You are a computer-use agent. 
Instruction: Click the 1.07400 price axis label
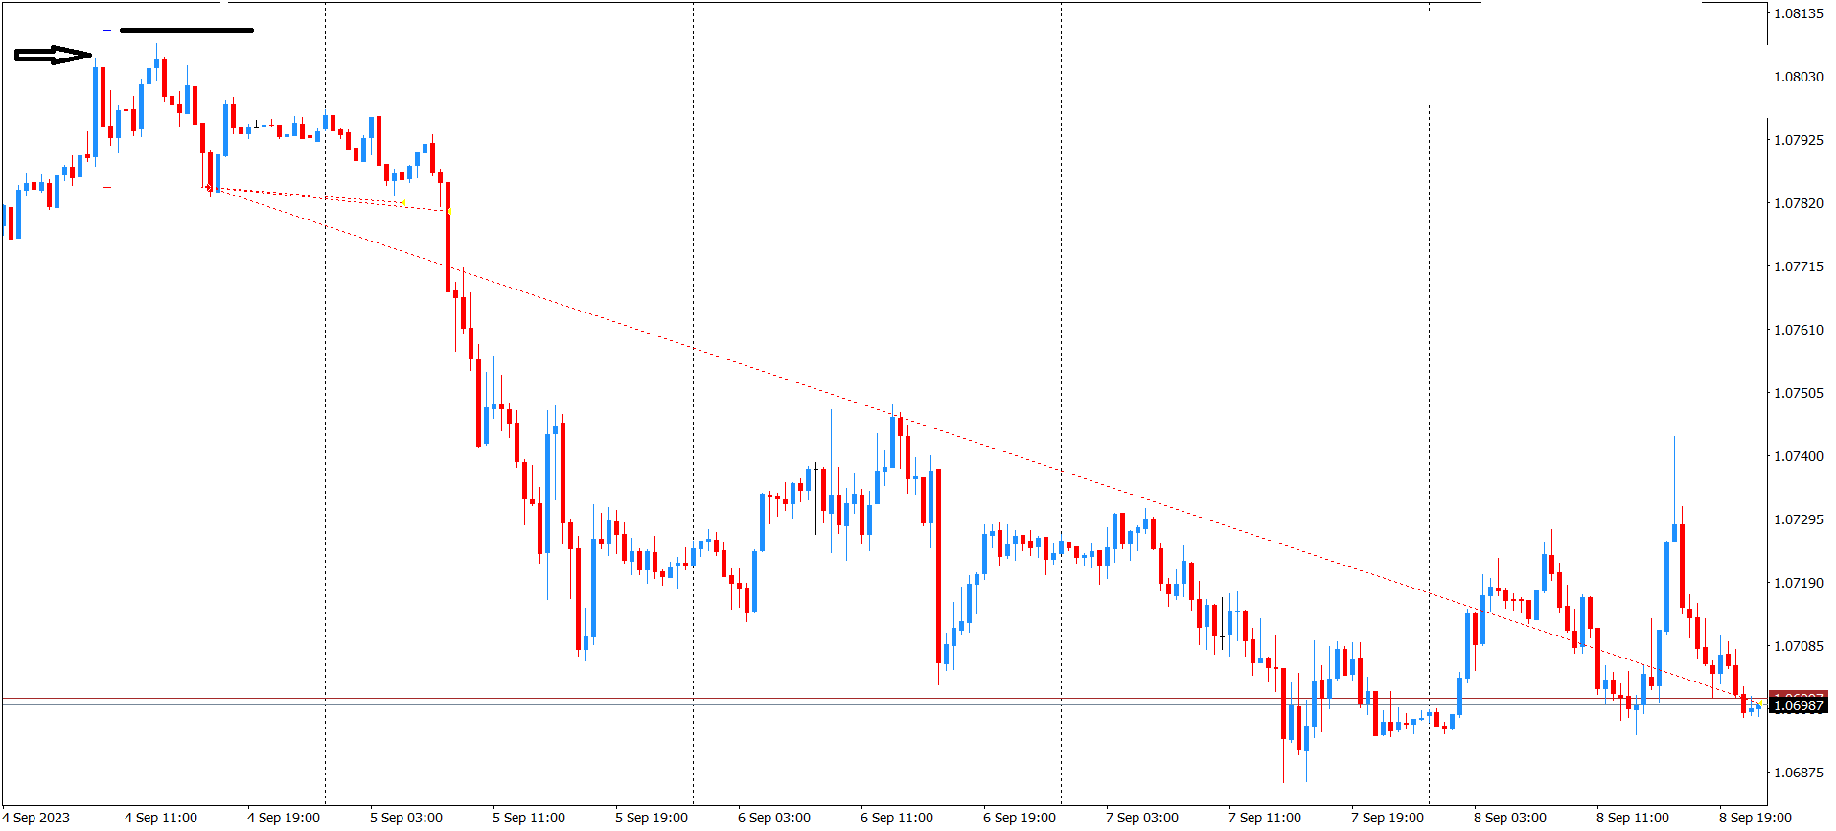(1798, 456)
